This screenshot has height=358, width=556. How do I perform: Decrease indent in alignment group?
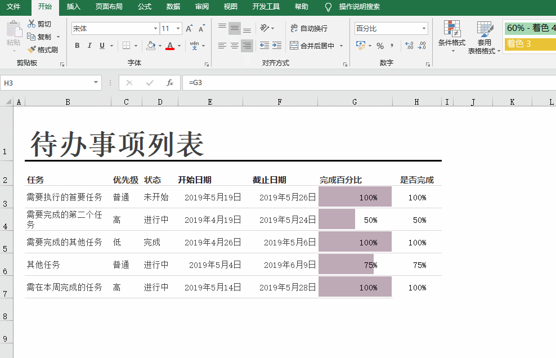coord(264,46)
